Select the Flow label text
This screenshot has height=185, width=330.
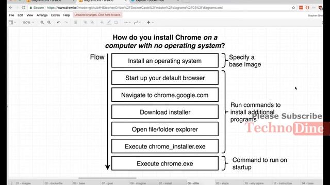click(x=97, y=57)
